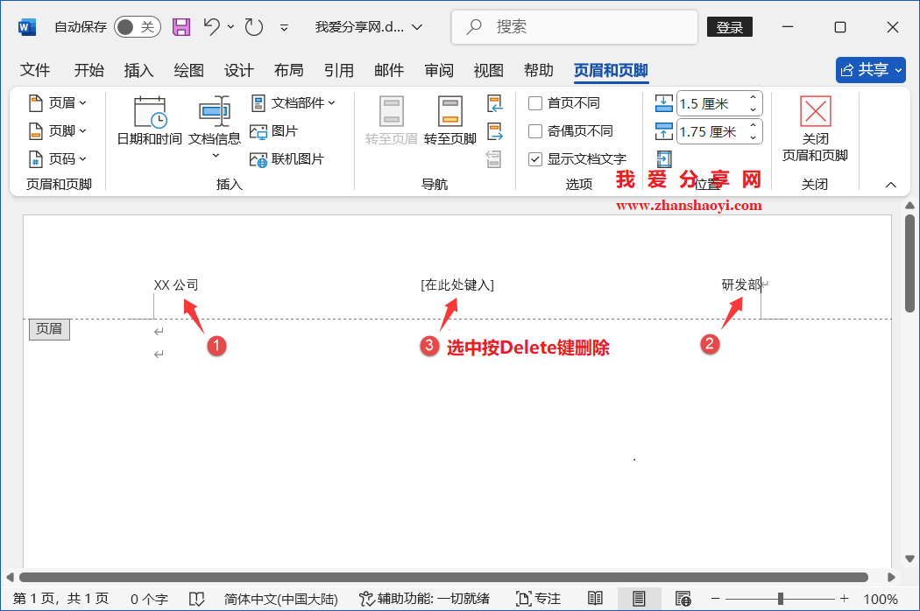This screenshot has width=920, height=611.
Task: Click zoom in plus button
Action: 845,599
